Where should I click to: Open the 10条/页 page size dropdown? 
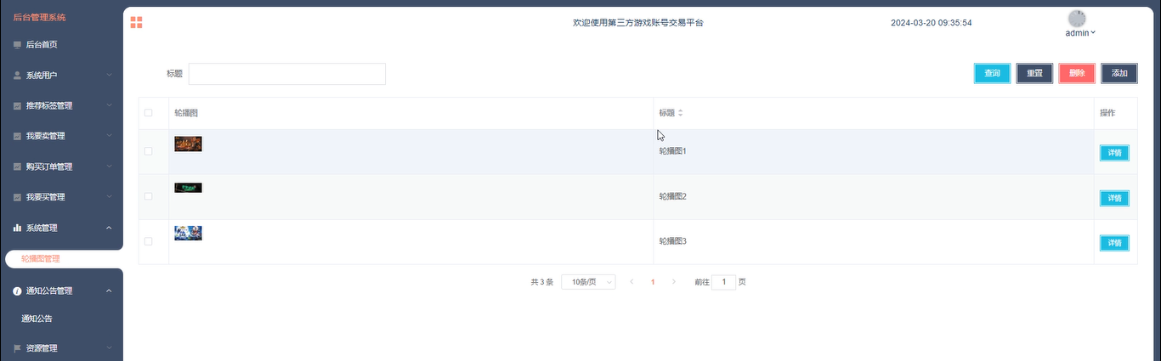click(x=589, y=282)
